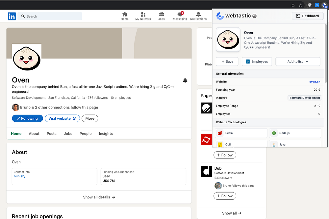Click the Webtastic extension icon with badge

click(x=324, y=6)
